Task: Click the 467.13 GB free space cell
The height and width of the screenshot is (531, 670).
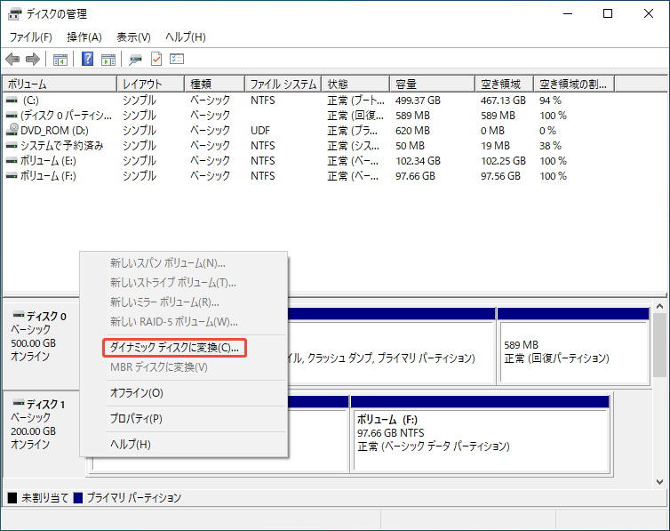Action: (x=503, y=101)
